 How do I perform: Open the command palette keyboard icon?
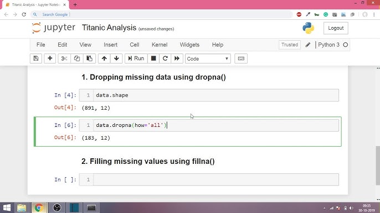point(241,58)
